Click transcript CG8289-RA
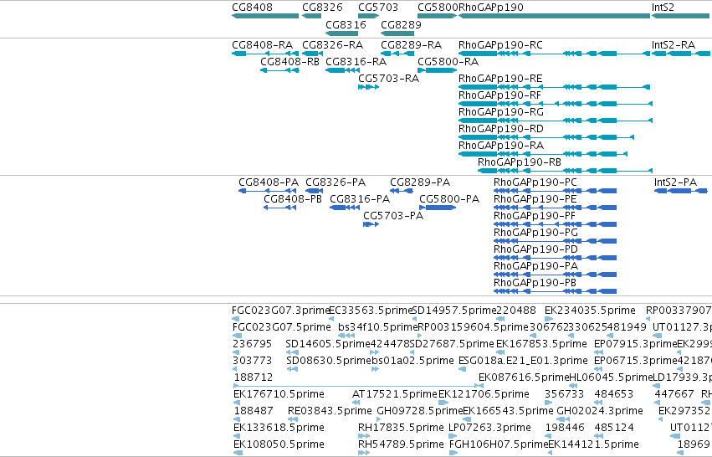The image size is (712, 457). pyautogui.click(x=397, y=54)
